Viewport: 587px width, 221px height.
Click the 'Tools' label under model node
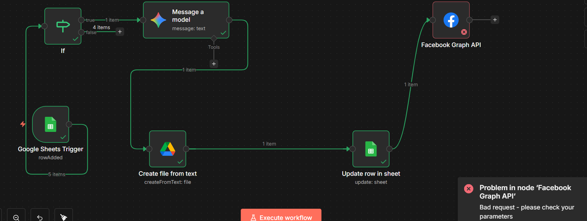click(x=214, y=47)
